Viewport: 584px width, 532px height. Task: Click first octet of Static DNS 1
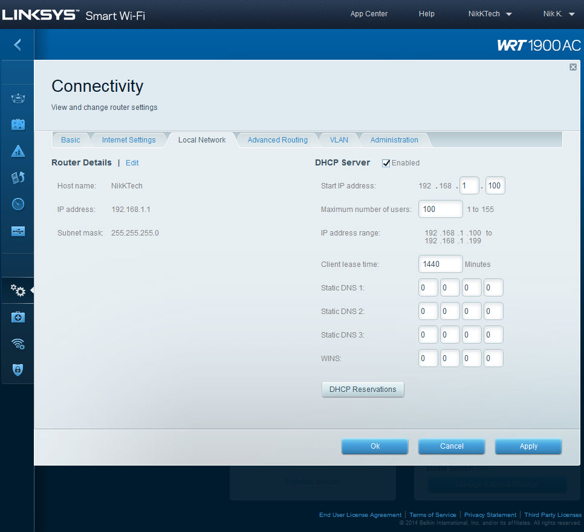(x=428, y=287)
